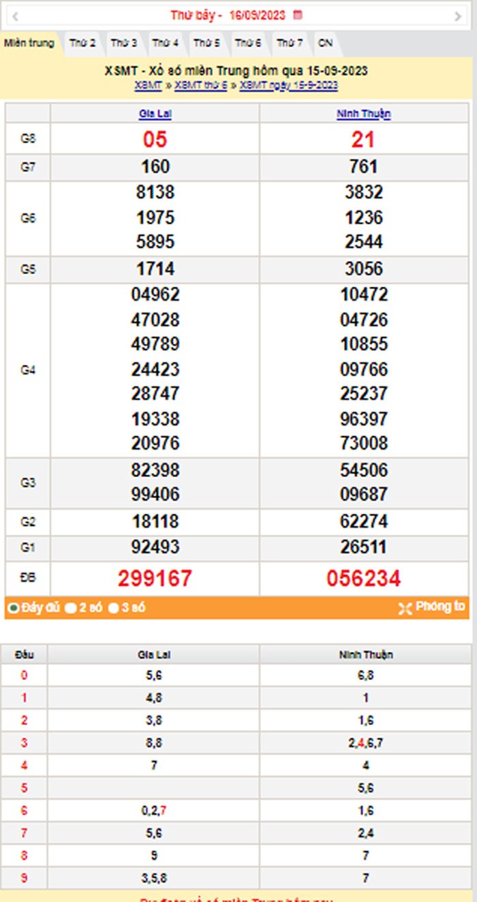
Task: Go to next day arrow
Action: click(x=458, y=16)
